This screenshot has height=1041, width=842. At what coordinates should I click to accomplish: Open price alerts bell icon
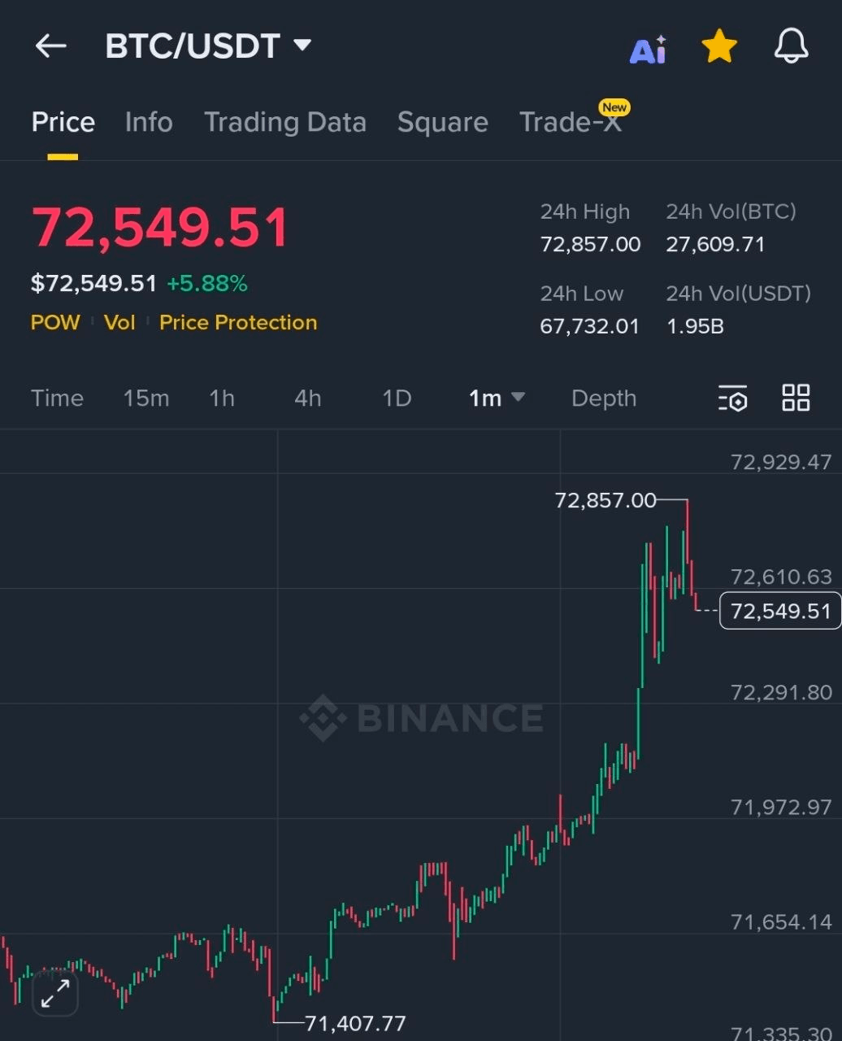tap(791, 46)
